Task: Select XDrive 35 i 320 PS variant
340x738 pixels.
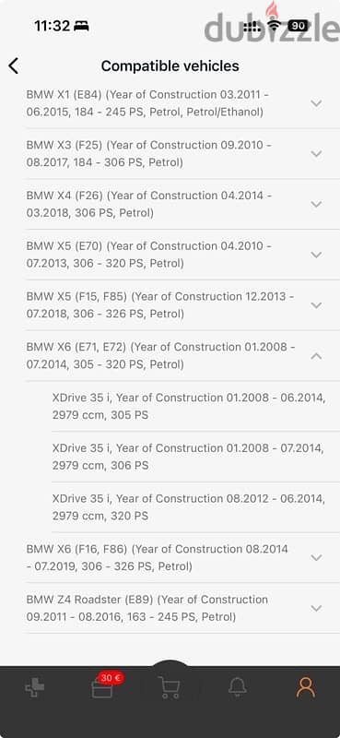Action: (x=189, y=506)
